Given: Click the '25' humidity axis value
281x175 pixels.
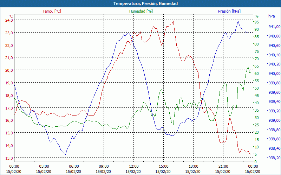Looking at the screenshot, I should tap(257, 125).
